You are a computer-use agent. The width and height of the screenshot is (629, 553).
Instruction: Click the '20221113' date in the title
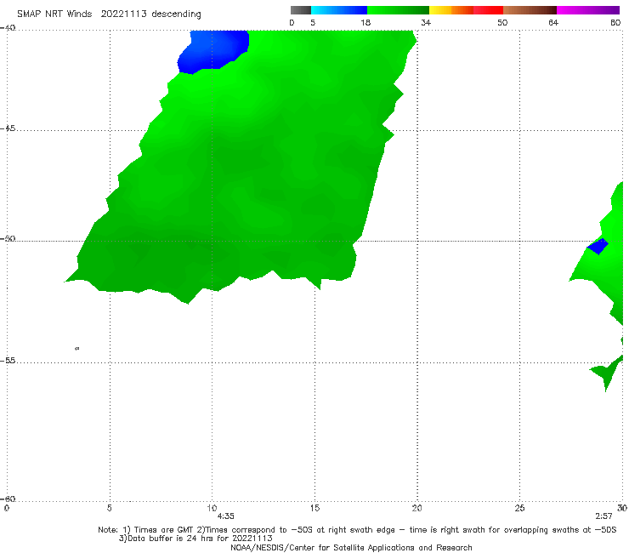[x=123, y=14]
